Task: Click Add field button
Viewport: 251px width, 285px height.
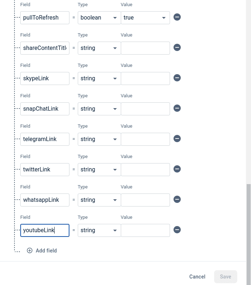Action: (42, 251)
